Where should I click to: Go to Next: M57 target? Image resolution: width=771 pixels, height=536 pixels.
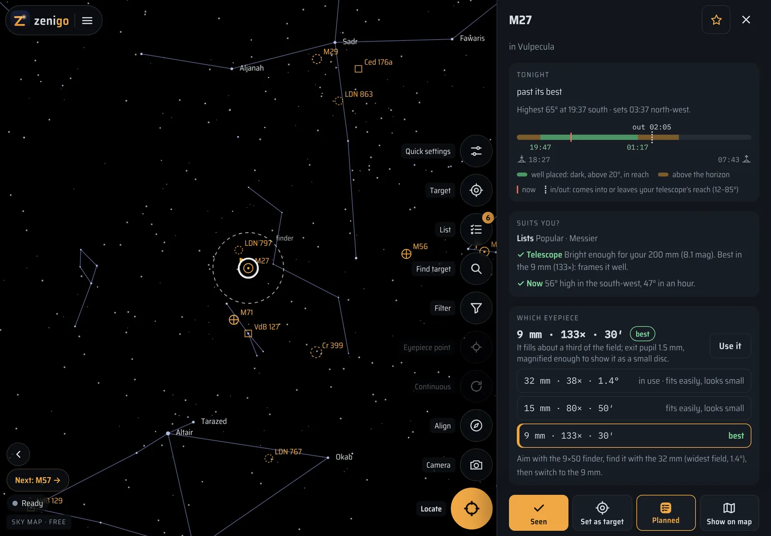(38, 480)
